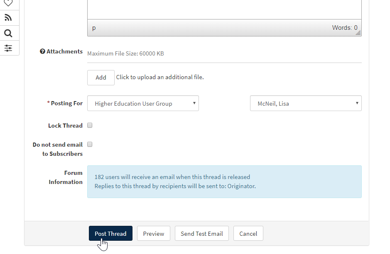390x254 pixels.
Task: Toggle the Lock Thread checkbox
Action: click(90, 126)
